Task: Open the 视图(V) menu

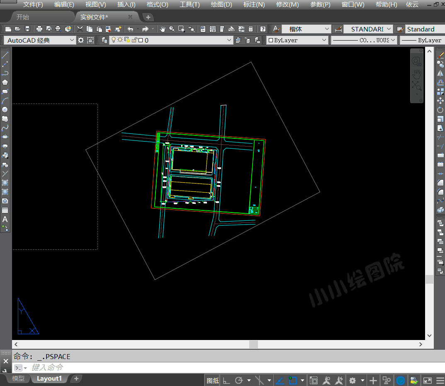Action: pos(96,5)
